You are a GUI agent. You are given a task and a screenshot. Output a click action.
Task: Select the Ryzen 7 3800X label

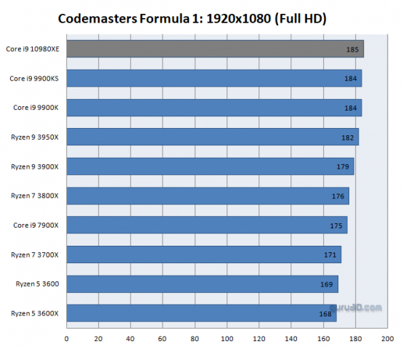[35, 196]
